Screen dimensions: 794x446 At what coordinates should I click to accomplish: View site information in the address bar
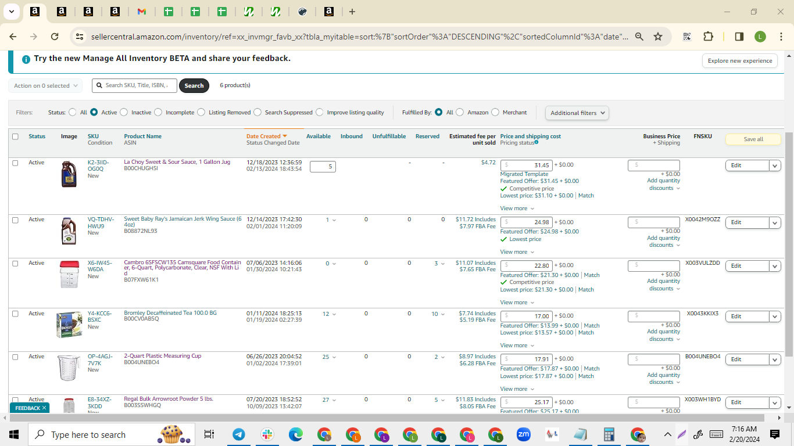coord(80,37)
